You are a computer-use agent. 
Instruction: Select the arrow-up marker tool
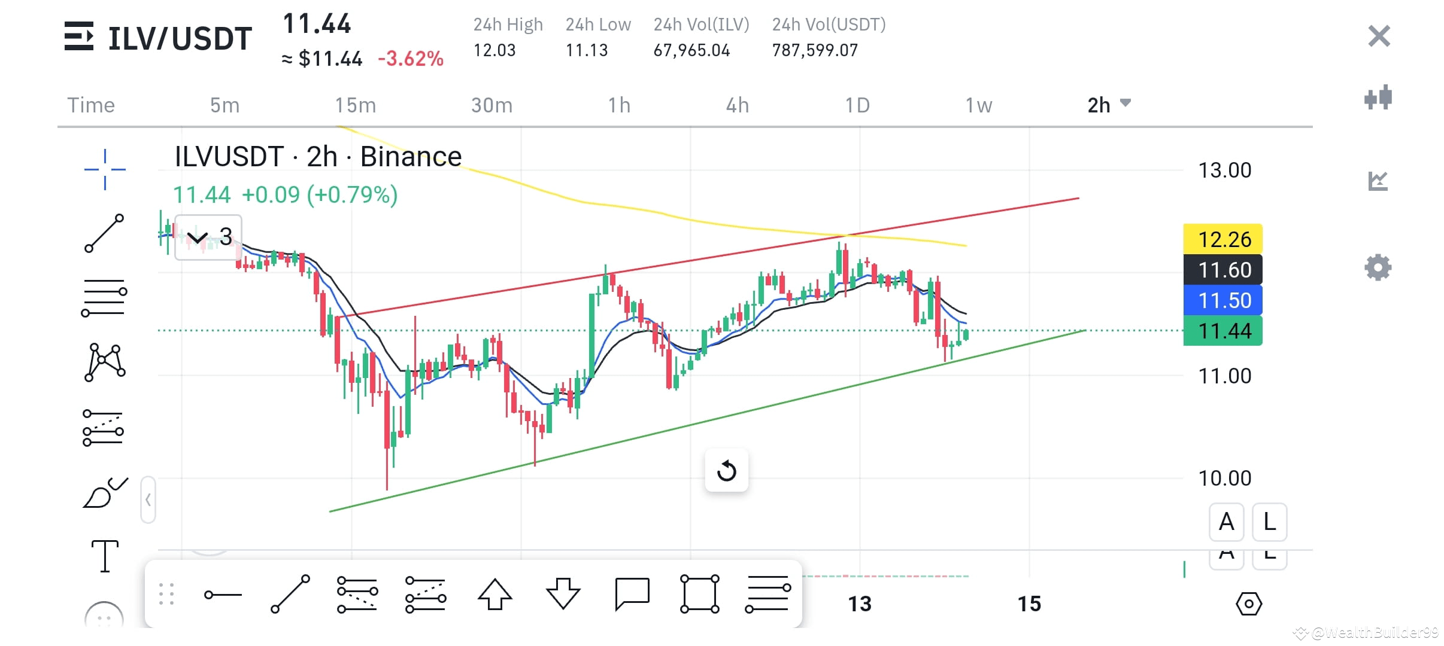(x=495, y=595)
